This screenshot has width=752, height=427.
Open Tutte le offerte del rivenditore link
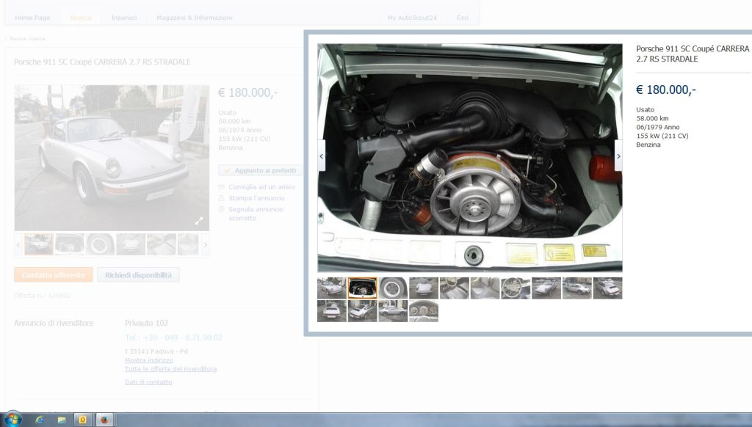coord(170,369)
